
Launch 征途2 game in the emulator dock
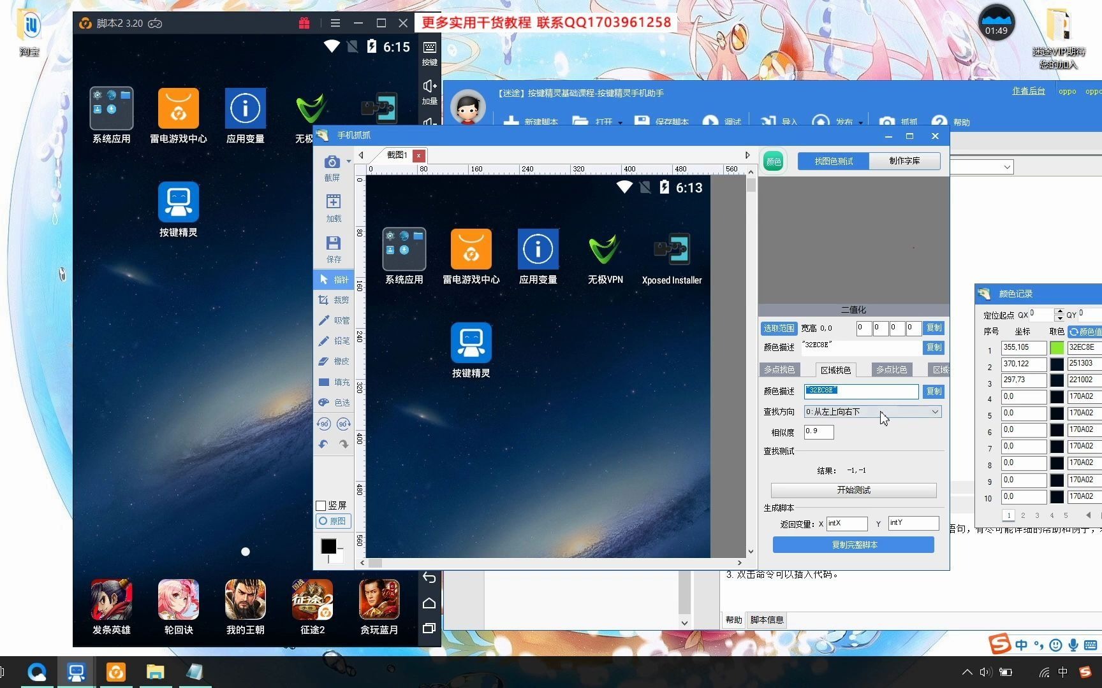(312, 606)
